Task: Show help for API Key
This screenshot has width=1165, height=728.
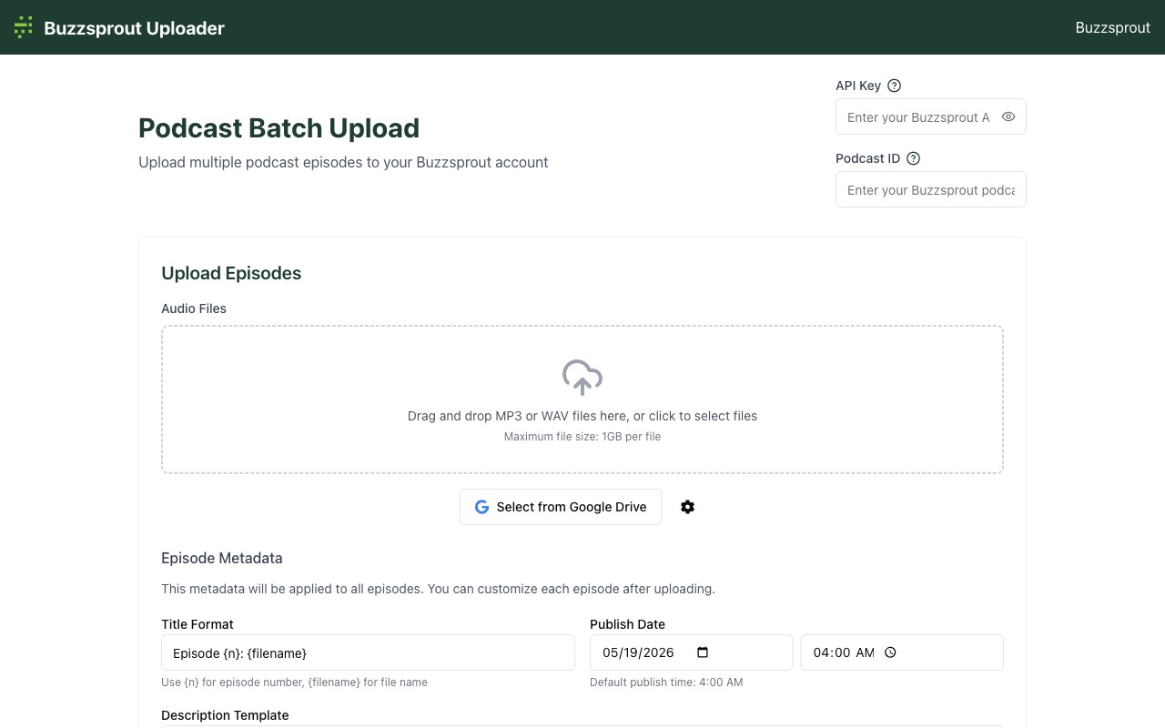Action: (x=894, y=86)
